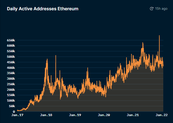Click the 0 y-axis label

pyautogui.click(x=14, y=112)
